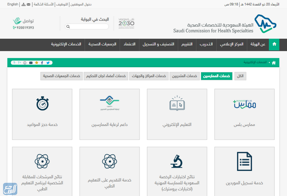Open the ممارس بلس Mumaris Plus service card
Viewport: 287px width, 196px height.
pos(244,114)
